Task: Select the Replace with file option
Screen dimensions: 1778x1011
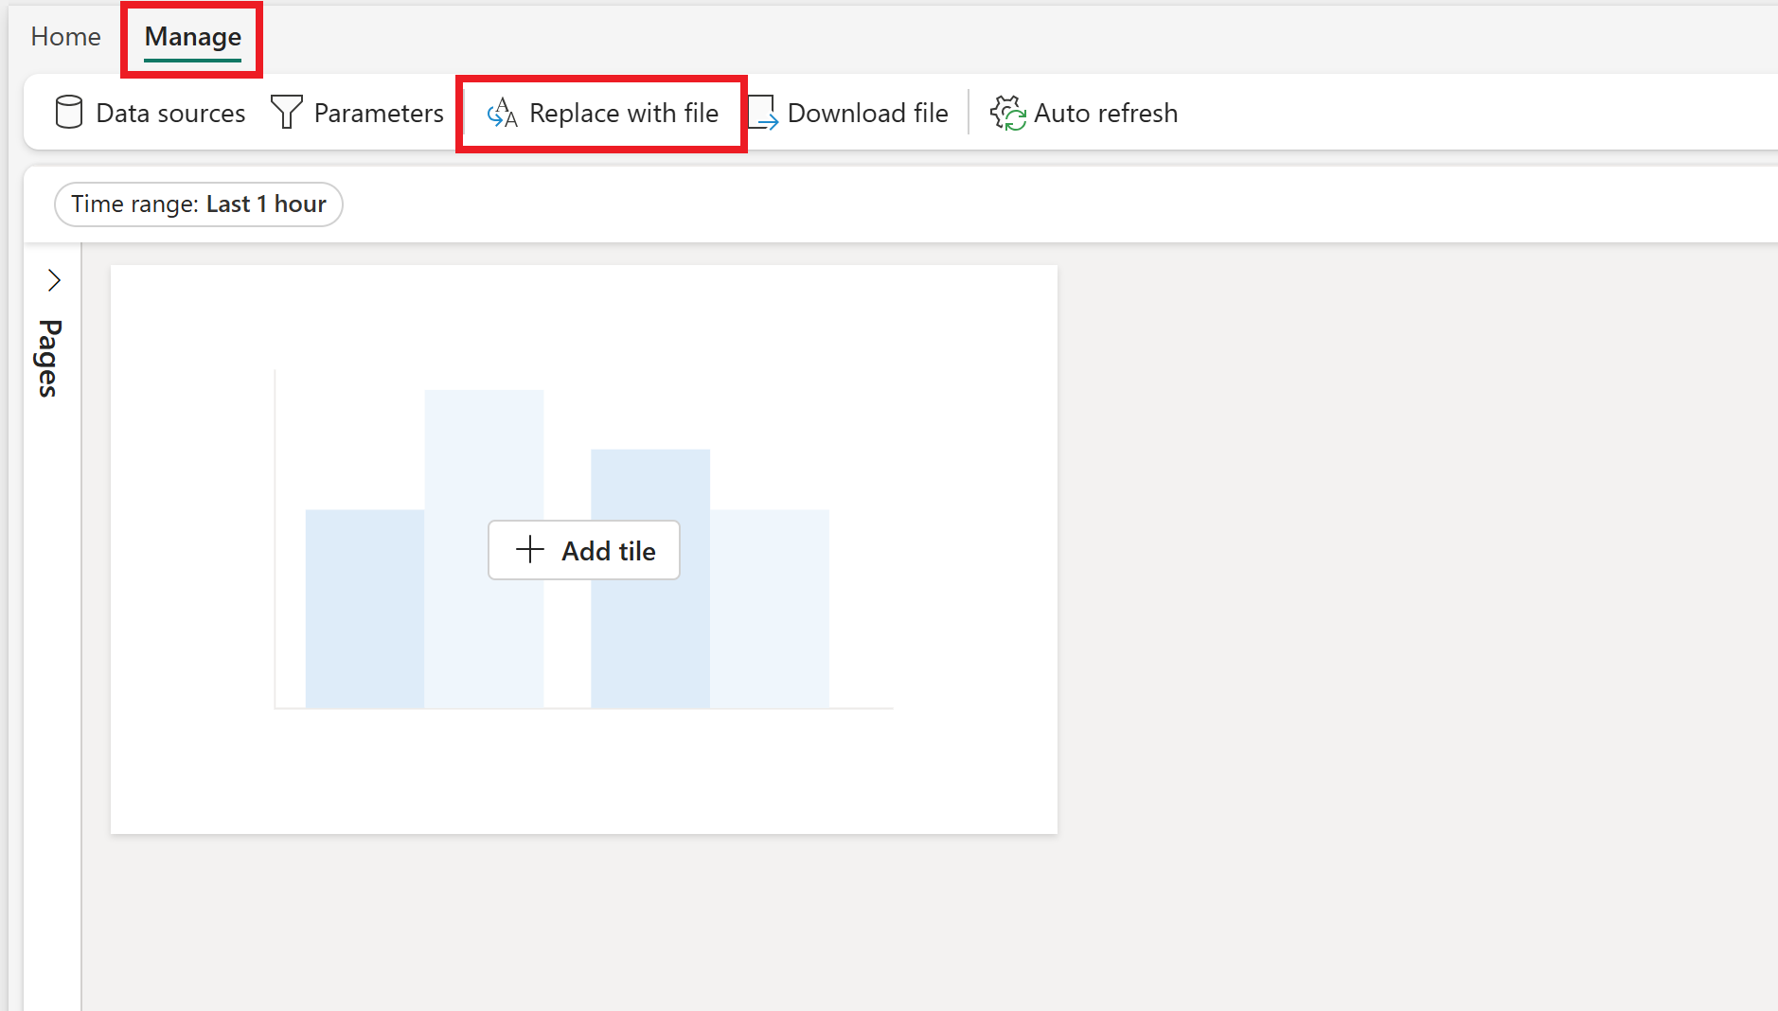Action: coord(602,113)
